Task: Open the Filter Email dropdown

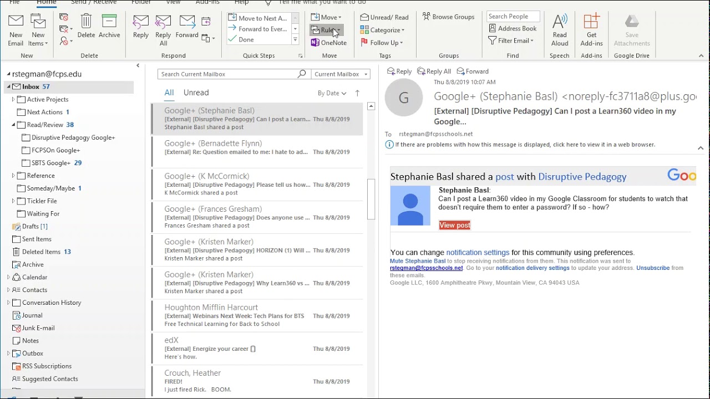Action: (511, 40)
